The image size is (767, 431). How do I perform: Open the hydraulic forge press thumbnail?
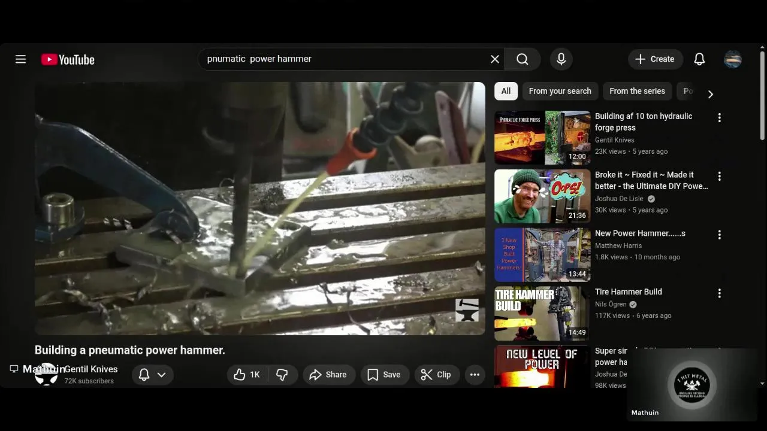tap(542, 138)
